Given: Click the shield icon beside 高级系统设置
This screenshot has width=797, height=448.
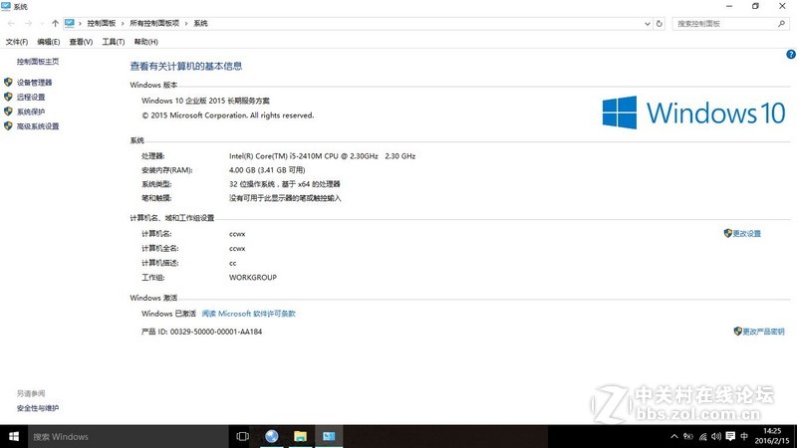Looking at the screenshot, I should [x=8, y=126].
